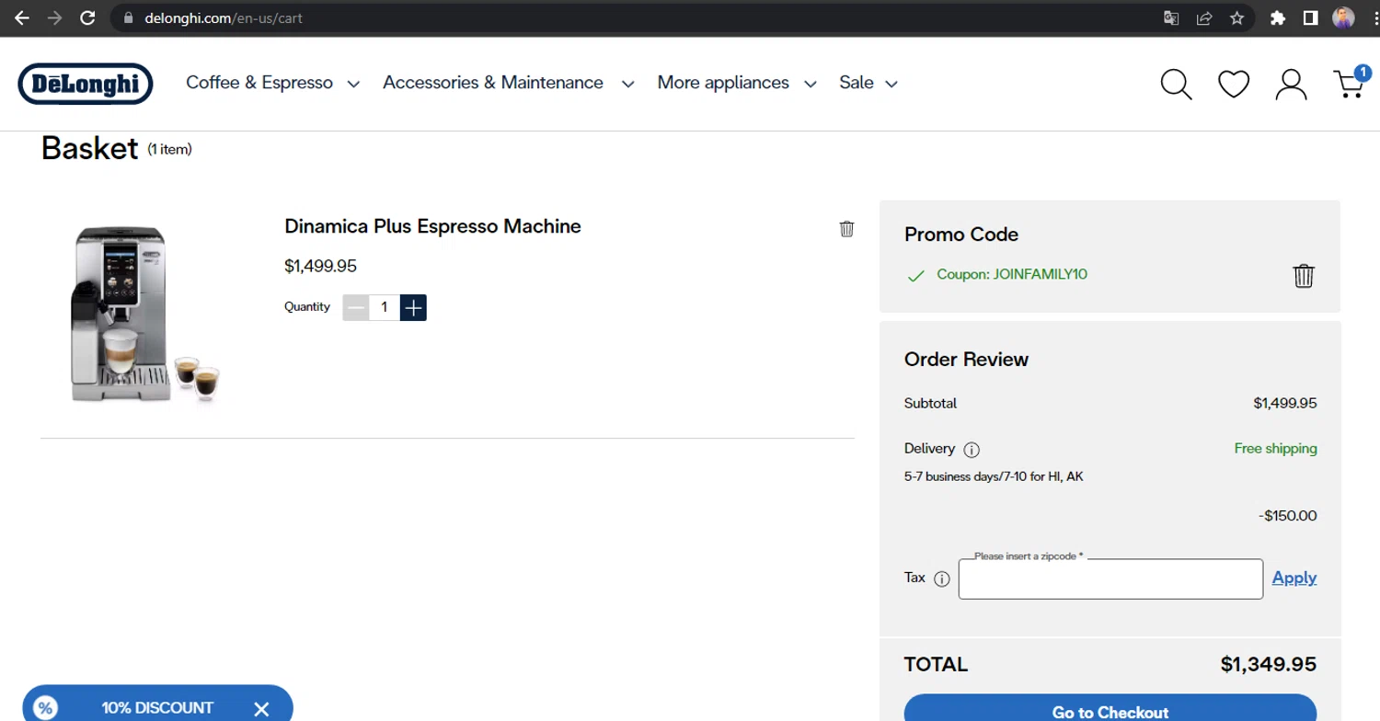Click the $1,349.95 total amount
The image size is (1380, 721).
[x=1268, y=664]
